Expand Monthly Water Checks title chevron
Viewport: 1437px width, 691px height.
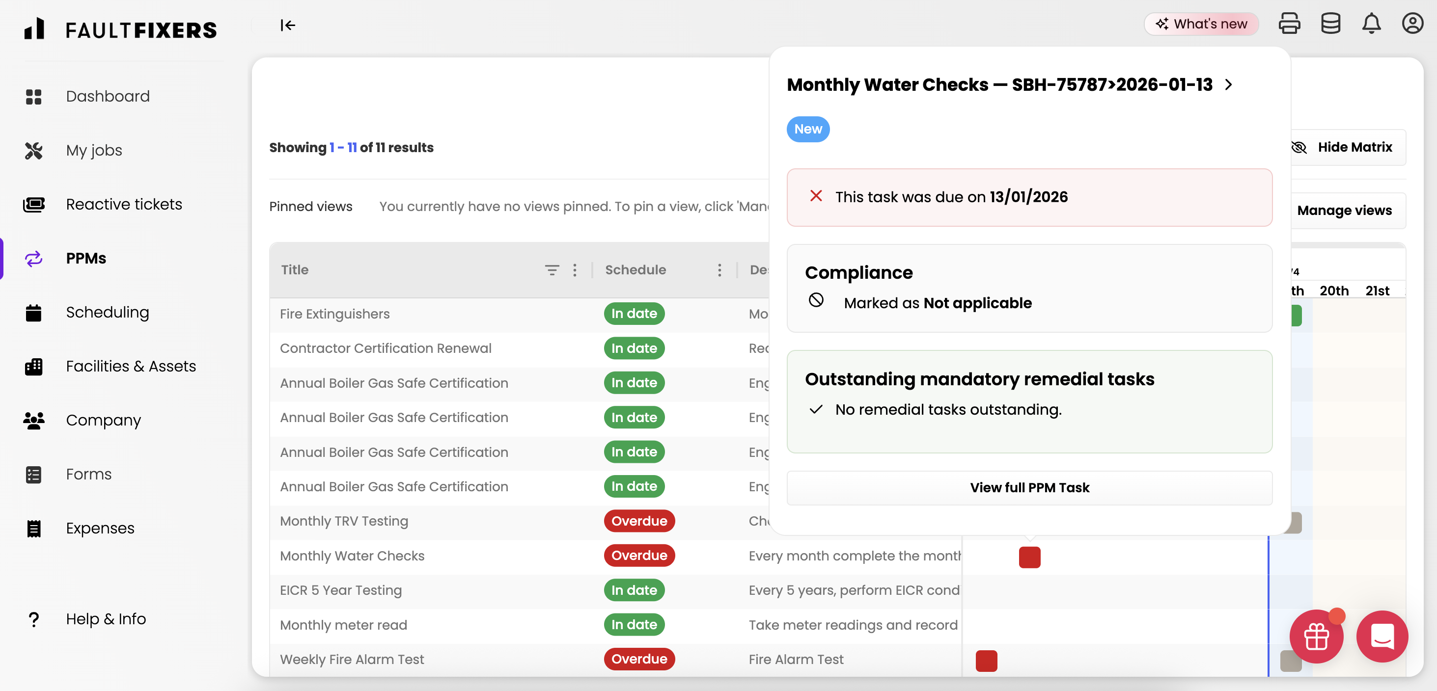[1228, 85]
